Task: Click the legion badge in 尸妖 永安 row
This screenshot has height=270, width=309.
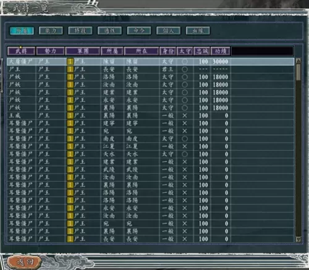Action: click(70, 100)
